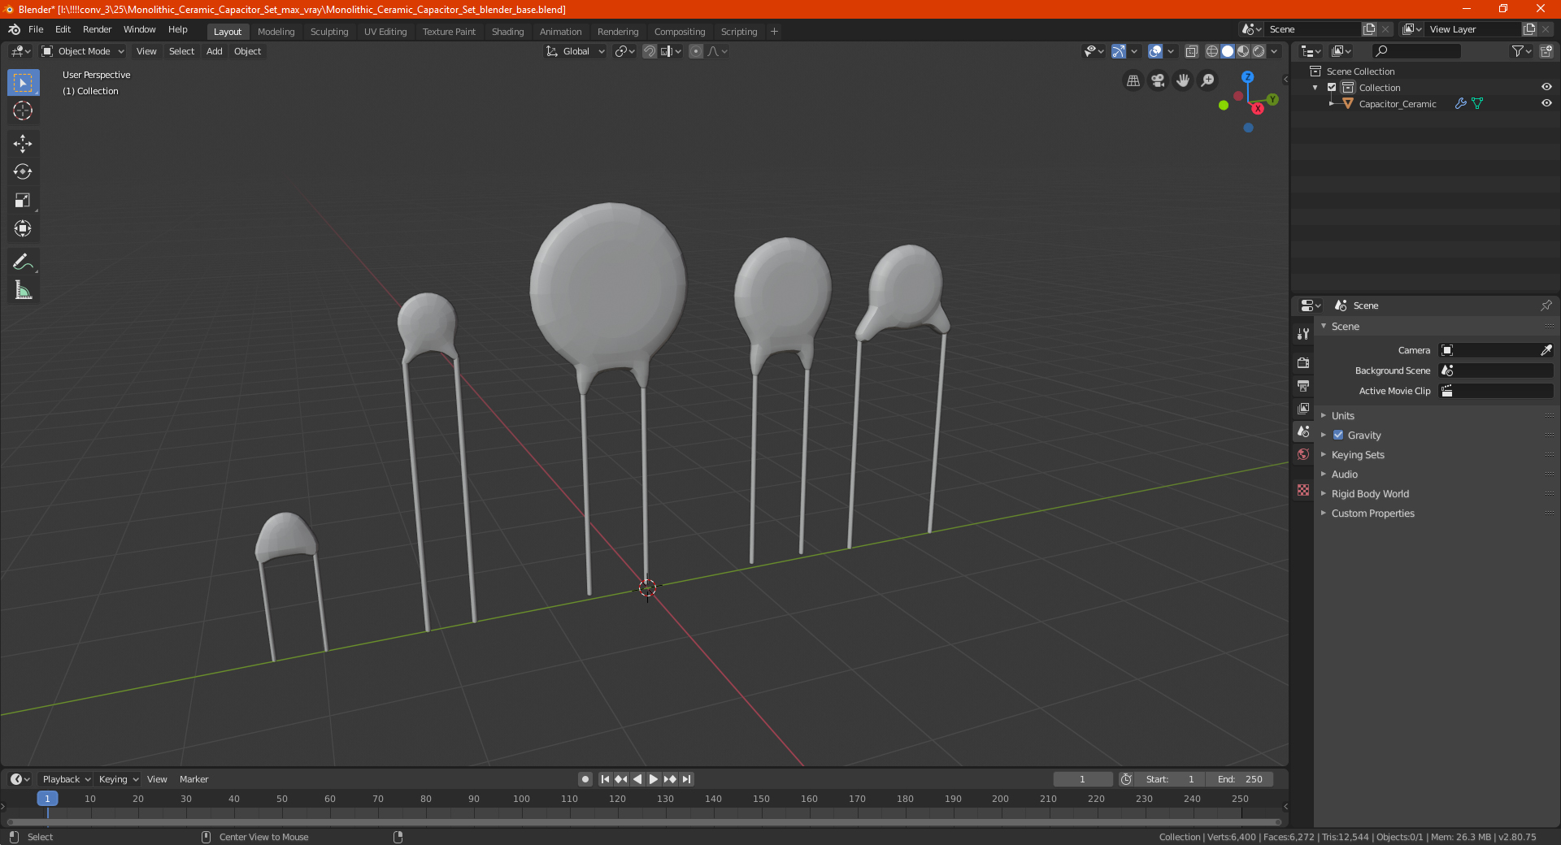Toggle perspective/orthographic view icon

[x=1133, y=80]
